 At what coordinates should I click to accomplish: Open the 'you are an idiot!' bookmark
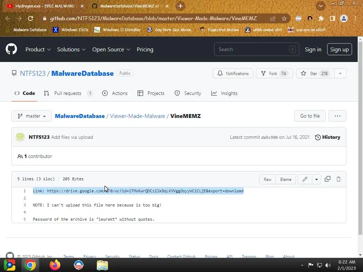(306, 30)
